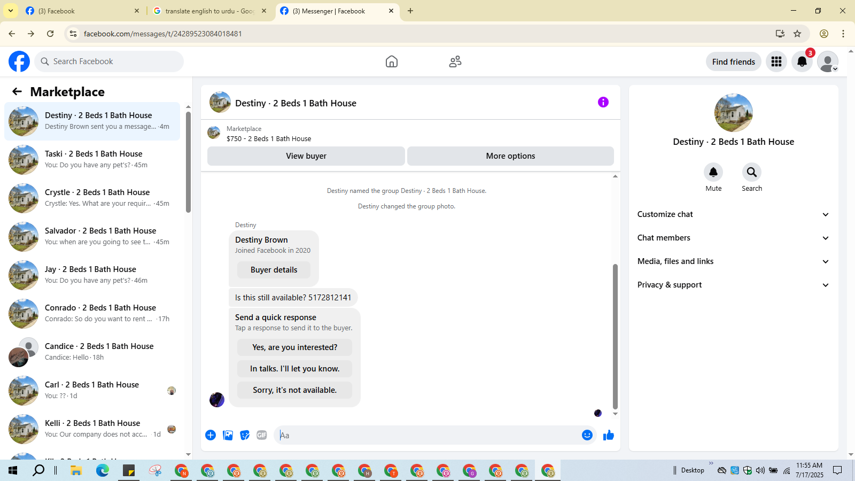855x481 pixels.
Task: Select the Destiny conversation in the list
Action: tap(92, 121)
